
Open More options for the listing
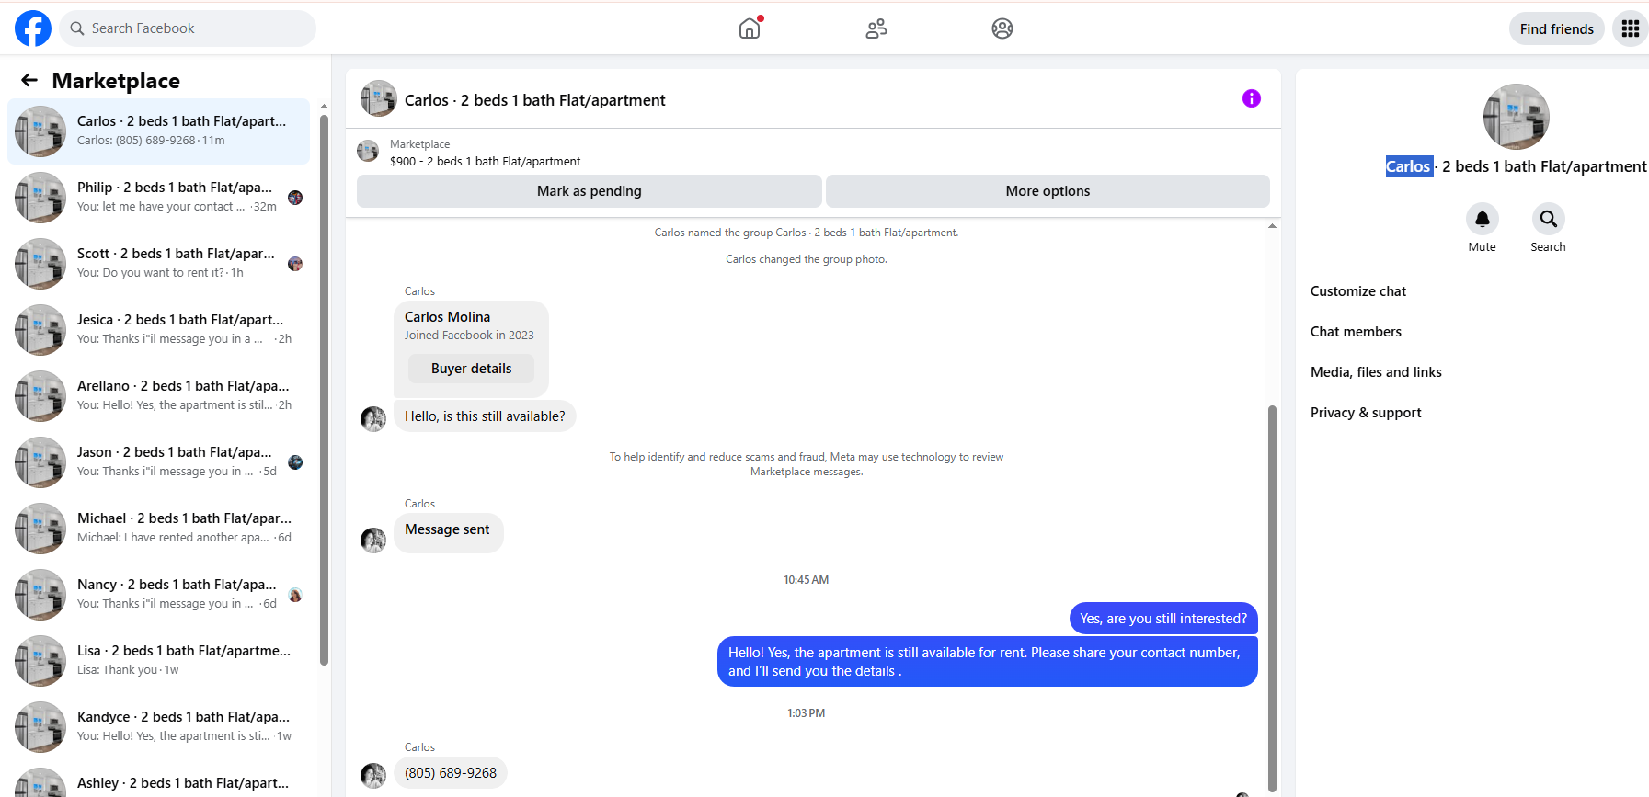click(x=1048, y=191)
